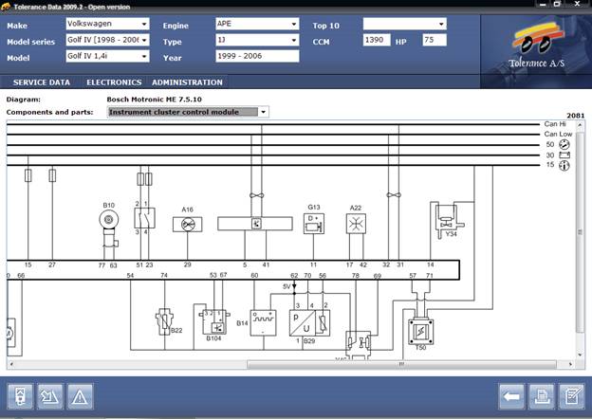Screen dimensions: 592x419
Task: Open the ADMINISTRATION menu
Action: (x=187, y=82)
